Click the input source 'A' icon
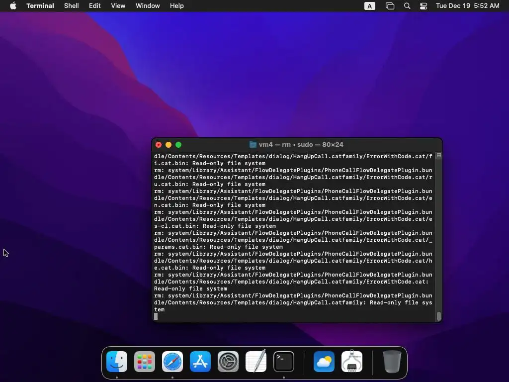The height and width of the screenshot is (382, 509). (x=370, y=6)
